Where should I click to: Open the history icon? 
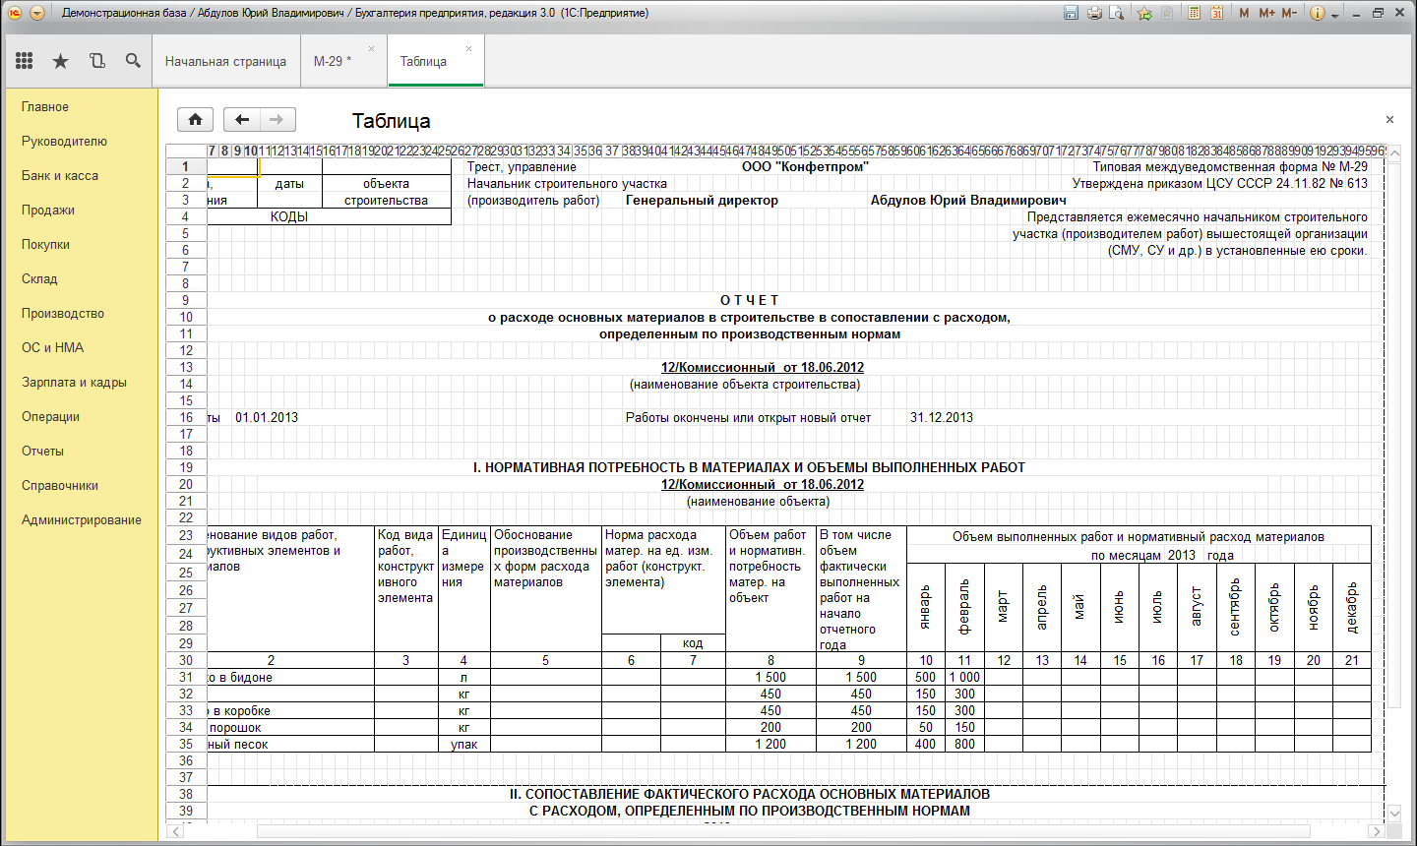[x=96, y=61]
